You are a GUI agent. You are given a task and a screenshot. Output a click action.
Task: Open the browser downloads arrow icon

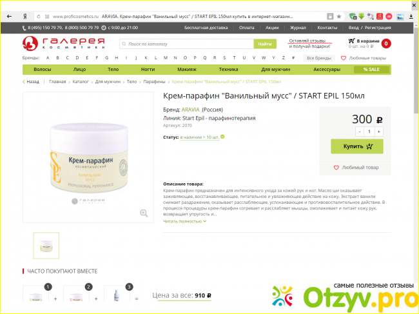[411, 17]
